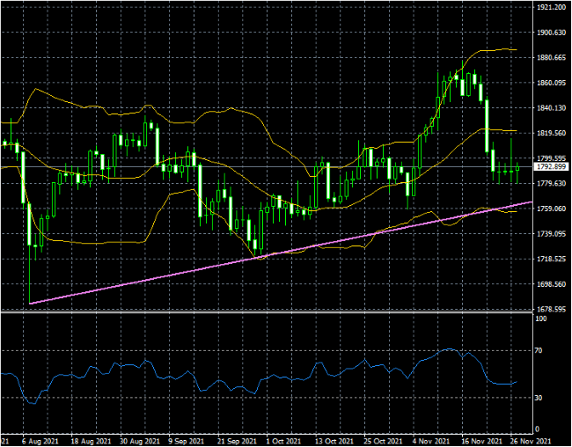Click the 1860.095 price level label

[551, 83]
